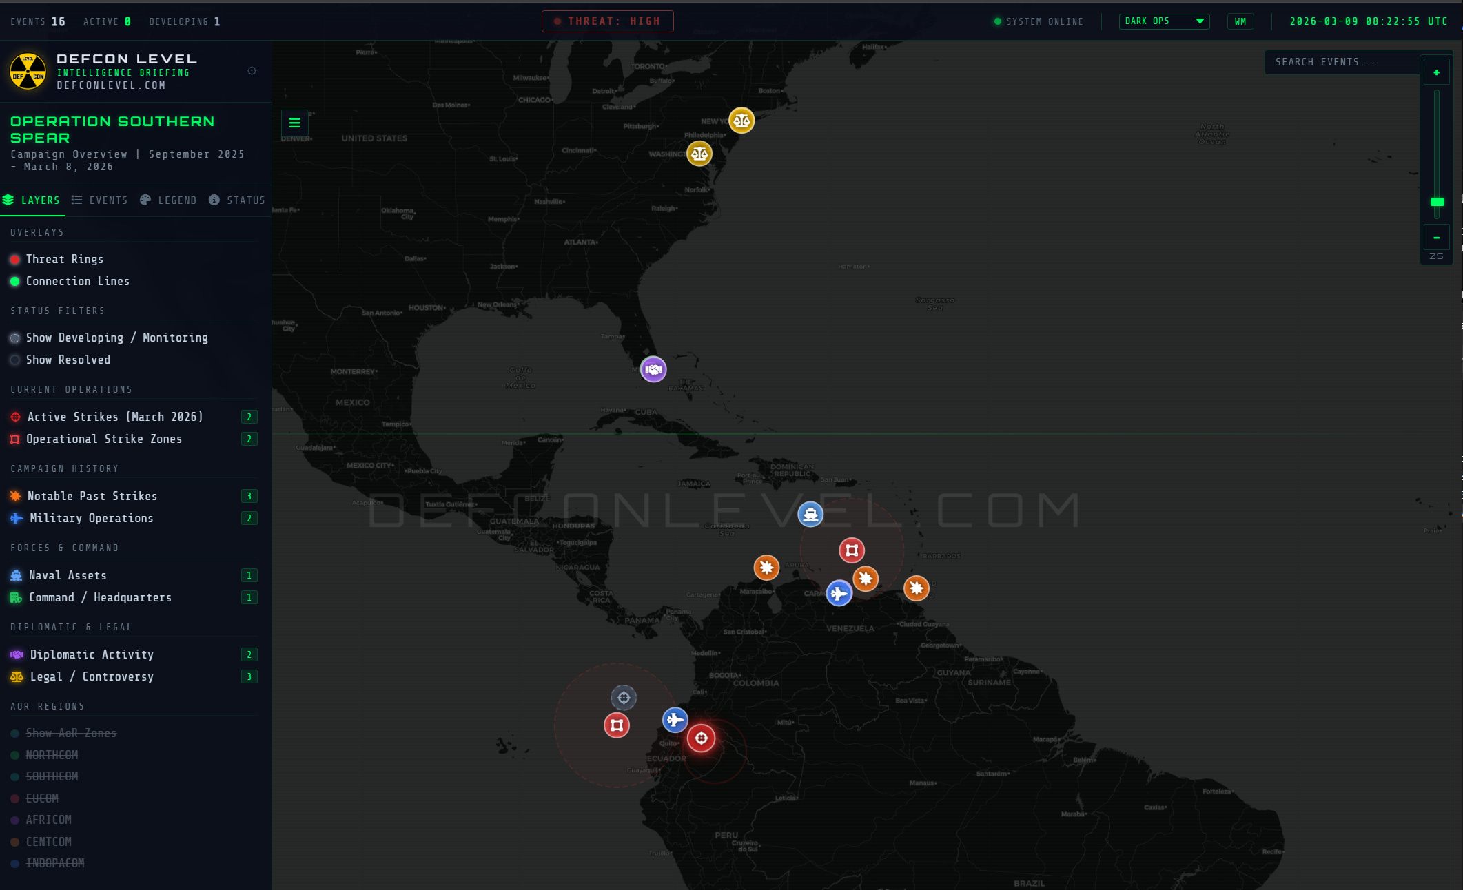Expand the Naval Assets layer group
1463x890 pixels.
pyautogui.click(x=68, y=575)
